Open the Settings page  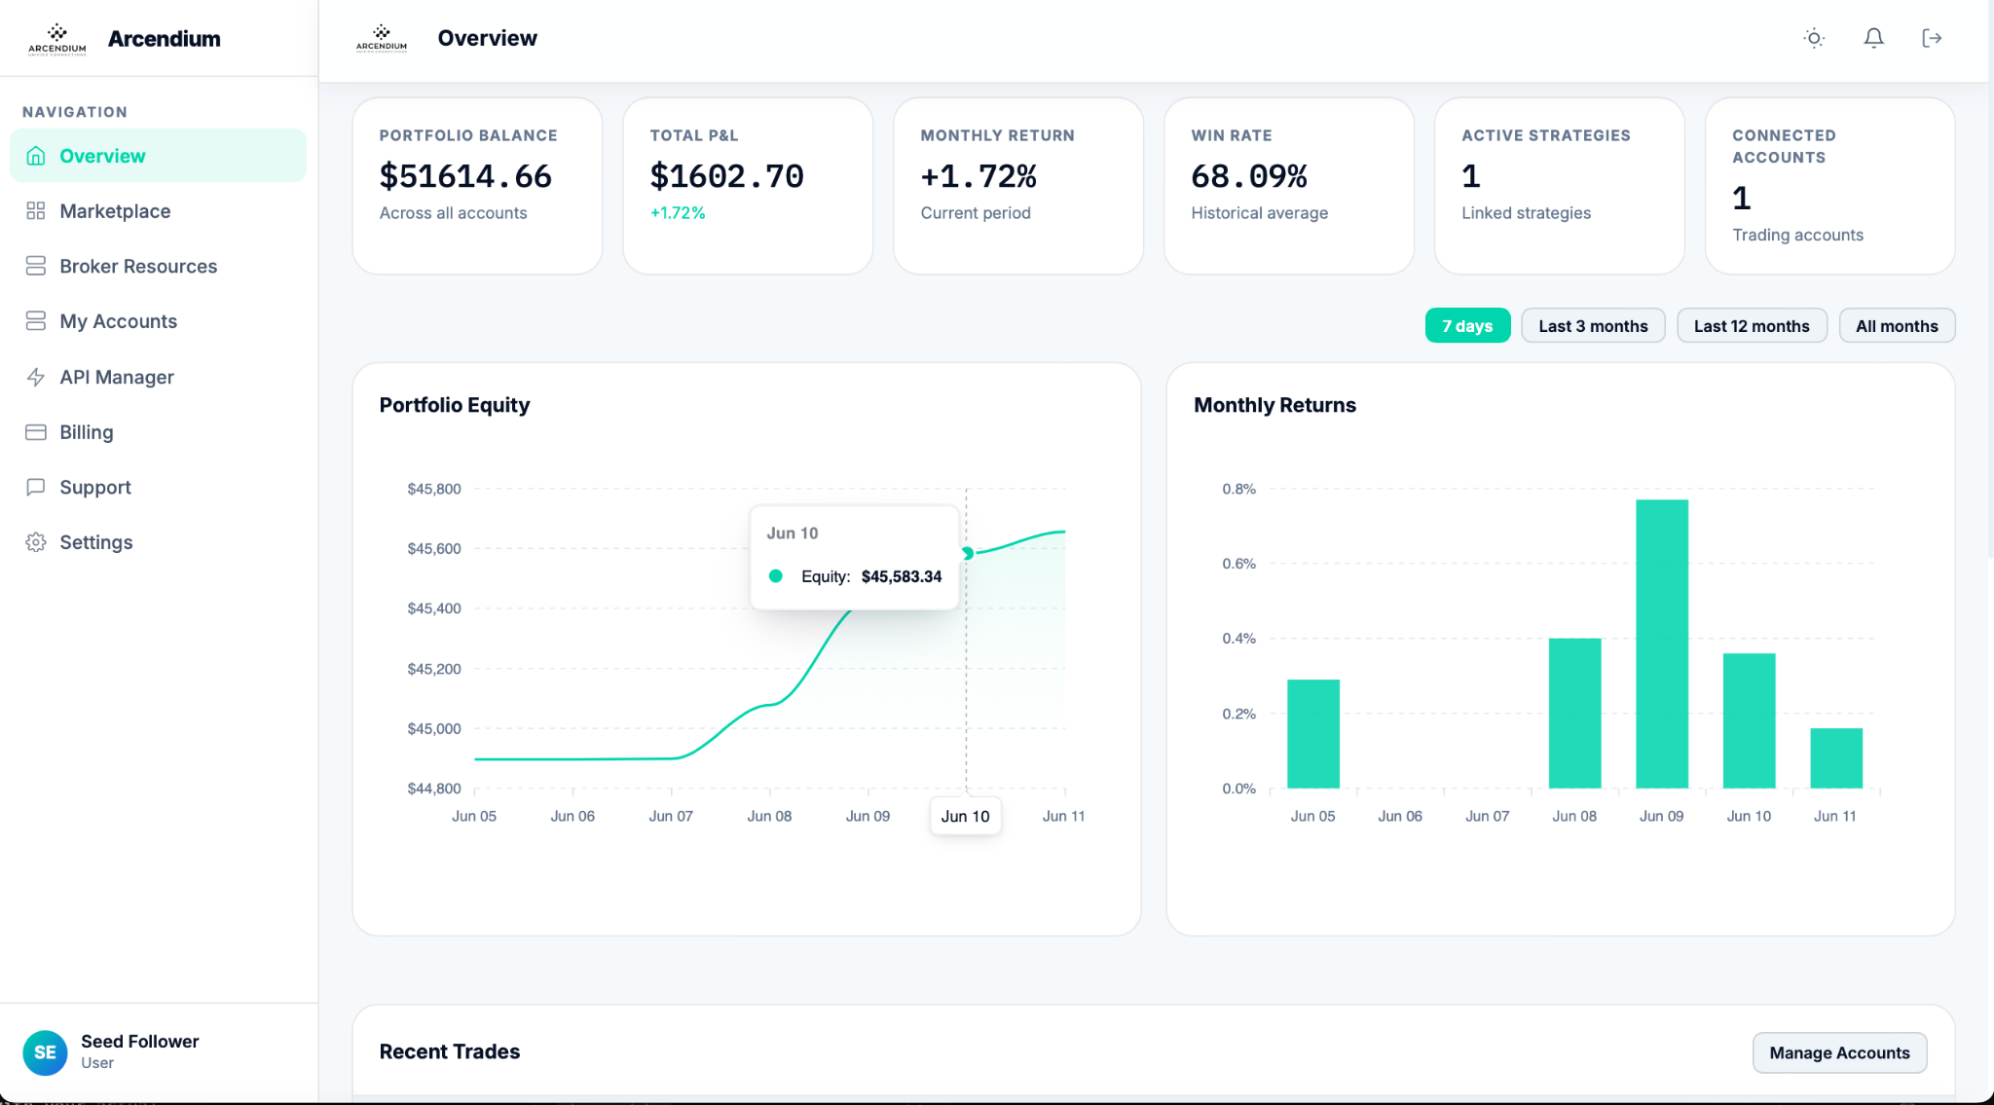pos(158,542)
